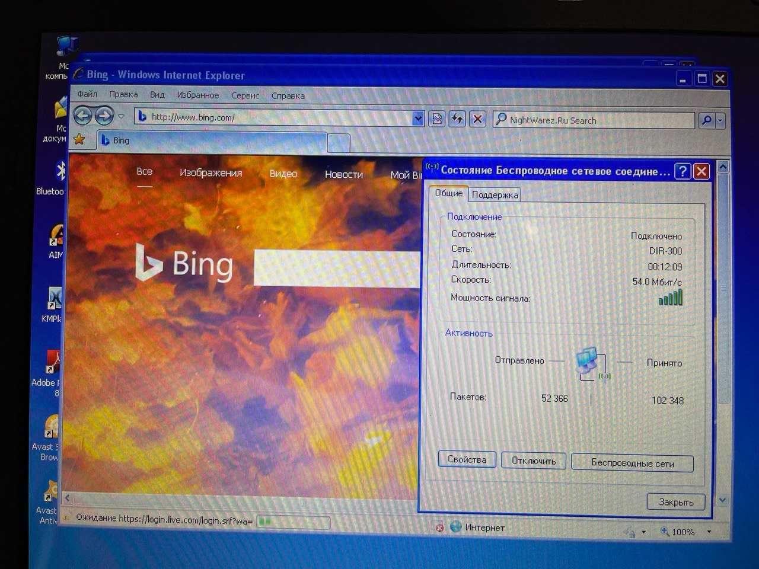This screenshot has height=569, width=759.
Task: Click the search magnifier button
Action: point(707,121)
